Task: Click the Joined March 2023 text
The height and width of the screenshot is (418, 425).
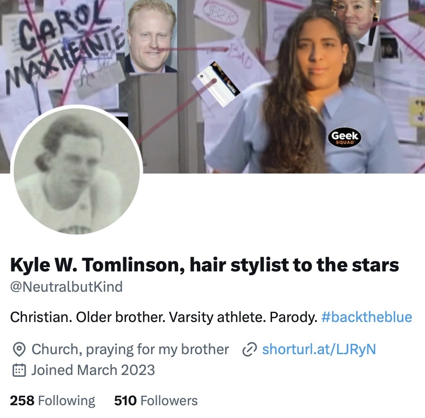Action: coord(93,370)
